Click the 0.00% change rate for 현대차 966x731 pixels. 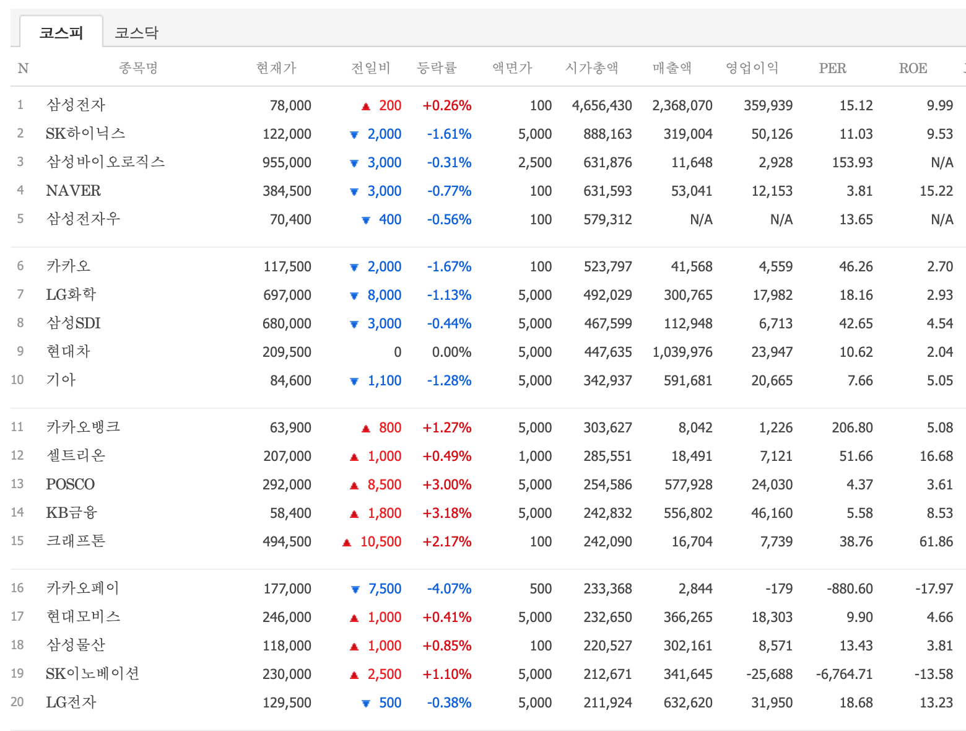point(451,352)
